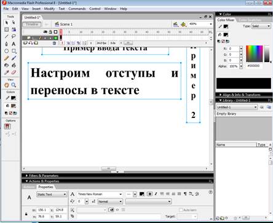Toggle layer outline green square
This screenshot has width=273, height=223.
[55, 38]
